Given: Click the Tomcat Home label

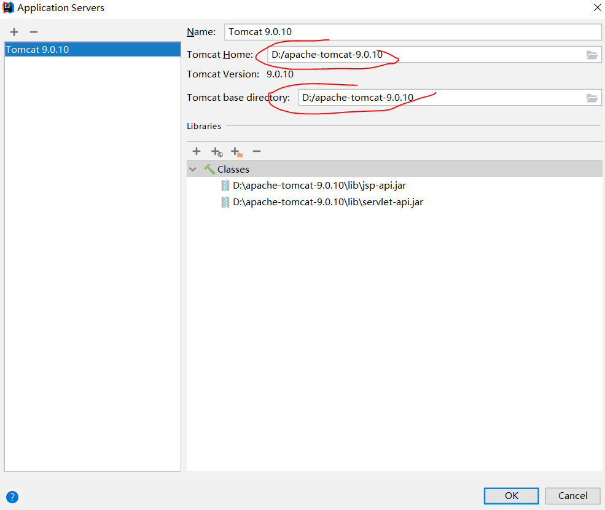Looking at the screenshot, I should (x=219, y=55).
